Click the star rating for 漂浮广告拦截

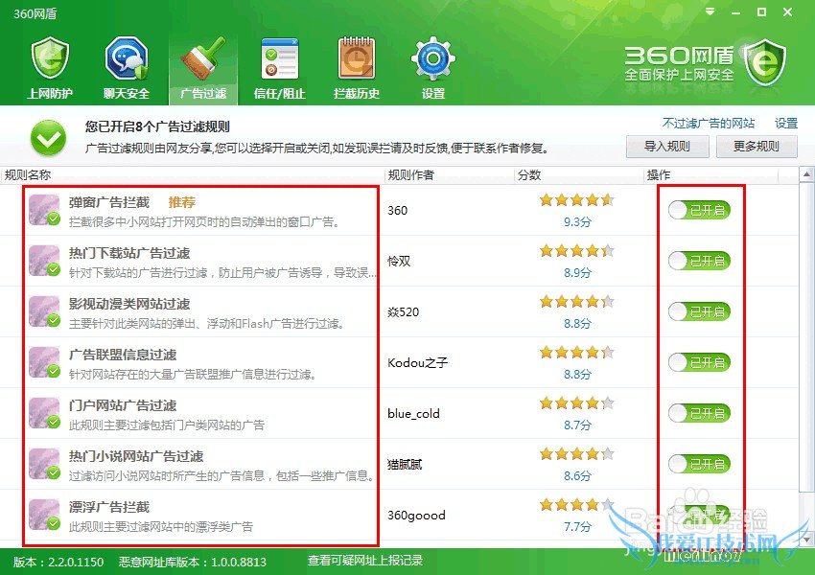577,504
